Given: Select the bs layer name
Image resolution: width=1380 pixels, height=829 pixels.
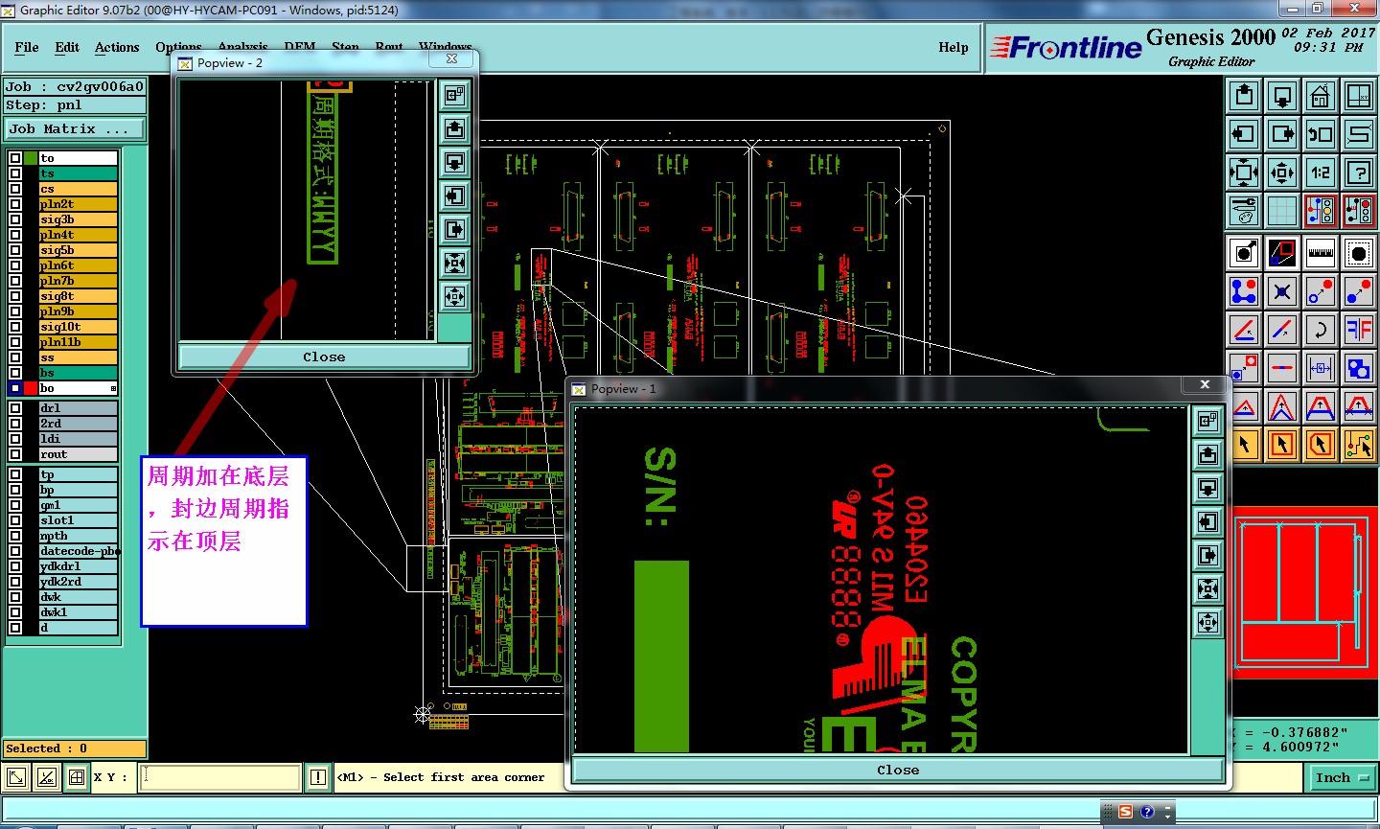Looking at the screenshot, I should 78,373.
